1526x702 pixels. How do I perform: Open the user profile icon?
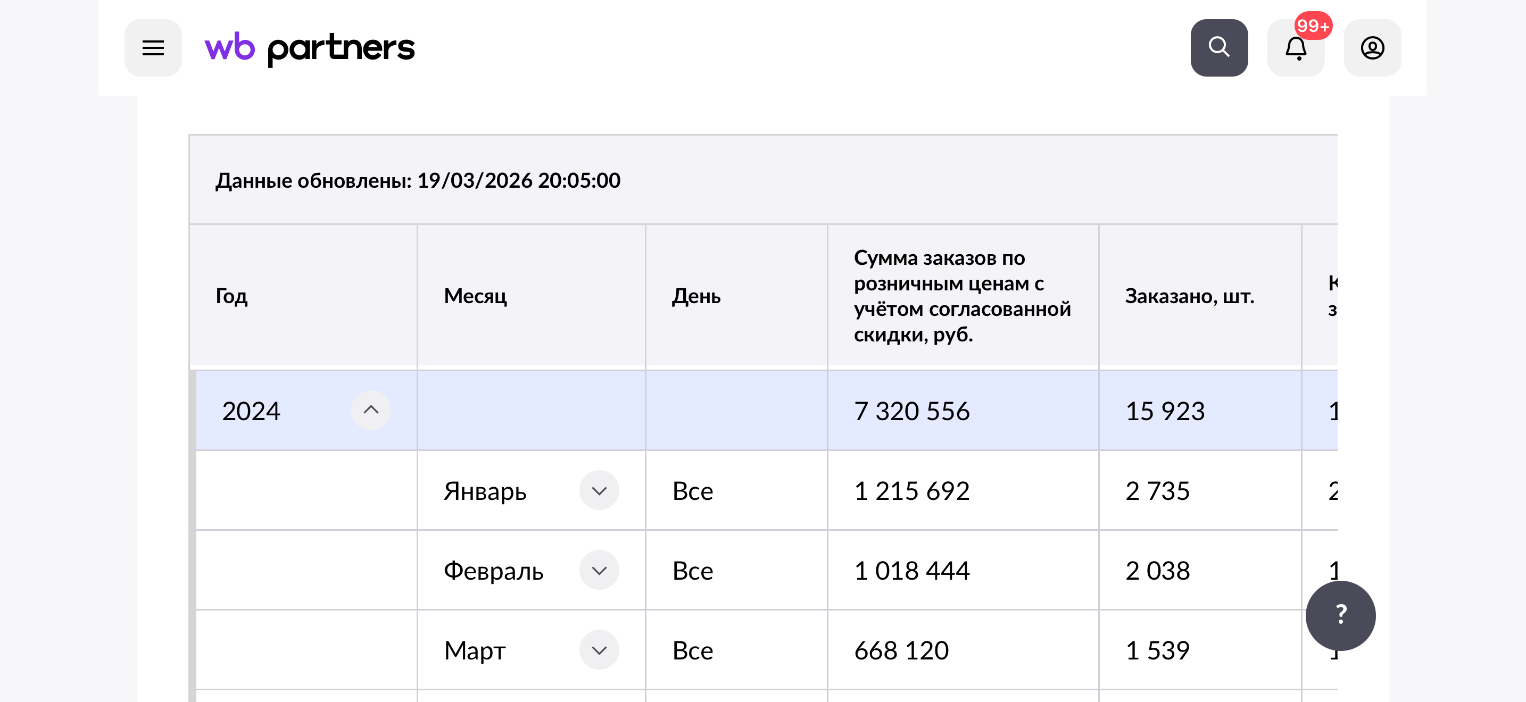1372,48
